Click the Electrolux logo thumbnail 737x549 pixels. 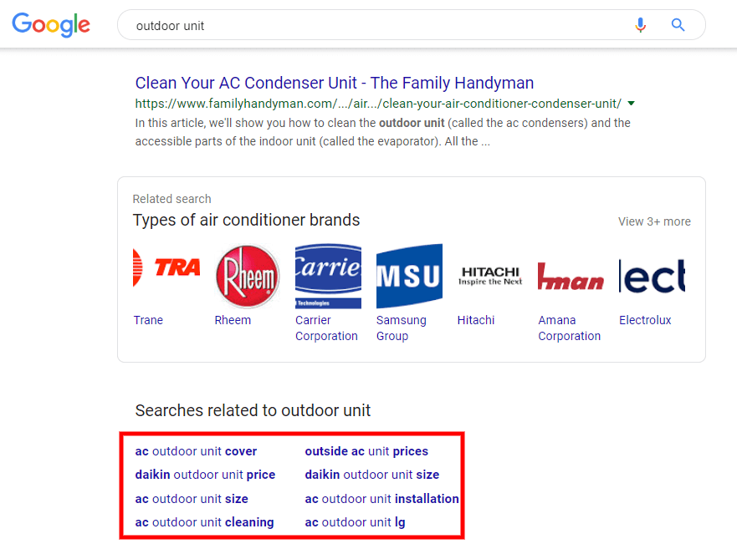652,276
